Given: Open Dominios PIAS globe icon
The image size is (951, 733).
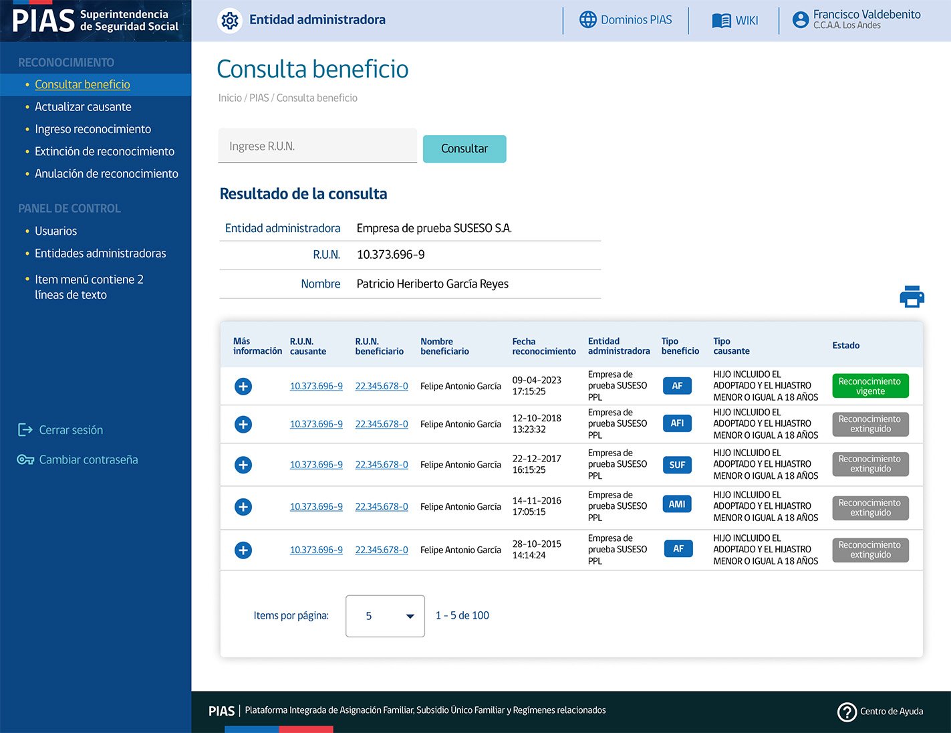Looking at the screenshot, I should (x=587, y=20).
